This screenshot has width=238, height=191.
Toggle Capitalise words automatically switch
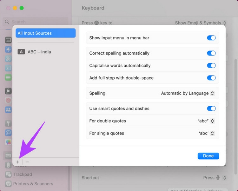[x=211, y=66]
